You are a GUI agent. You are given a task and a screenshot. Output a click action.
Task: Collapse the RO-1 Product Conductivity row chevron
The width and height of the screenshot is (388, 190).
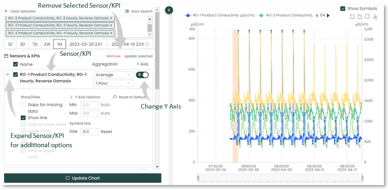(x=8, y=75)
